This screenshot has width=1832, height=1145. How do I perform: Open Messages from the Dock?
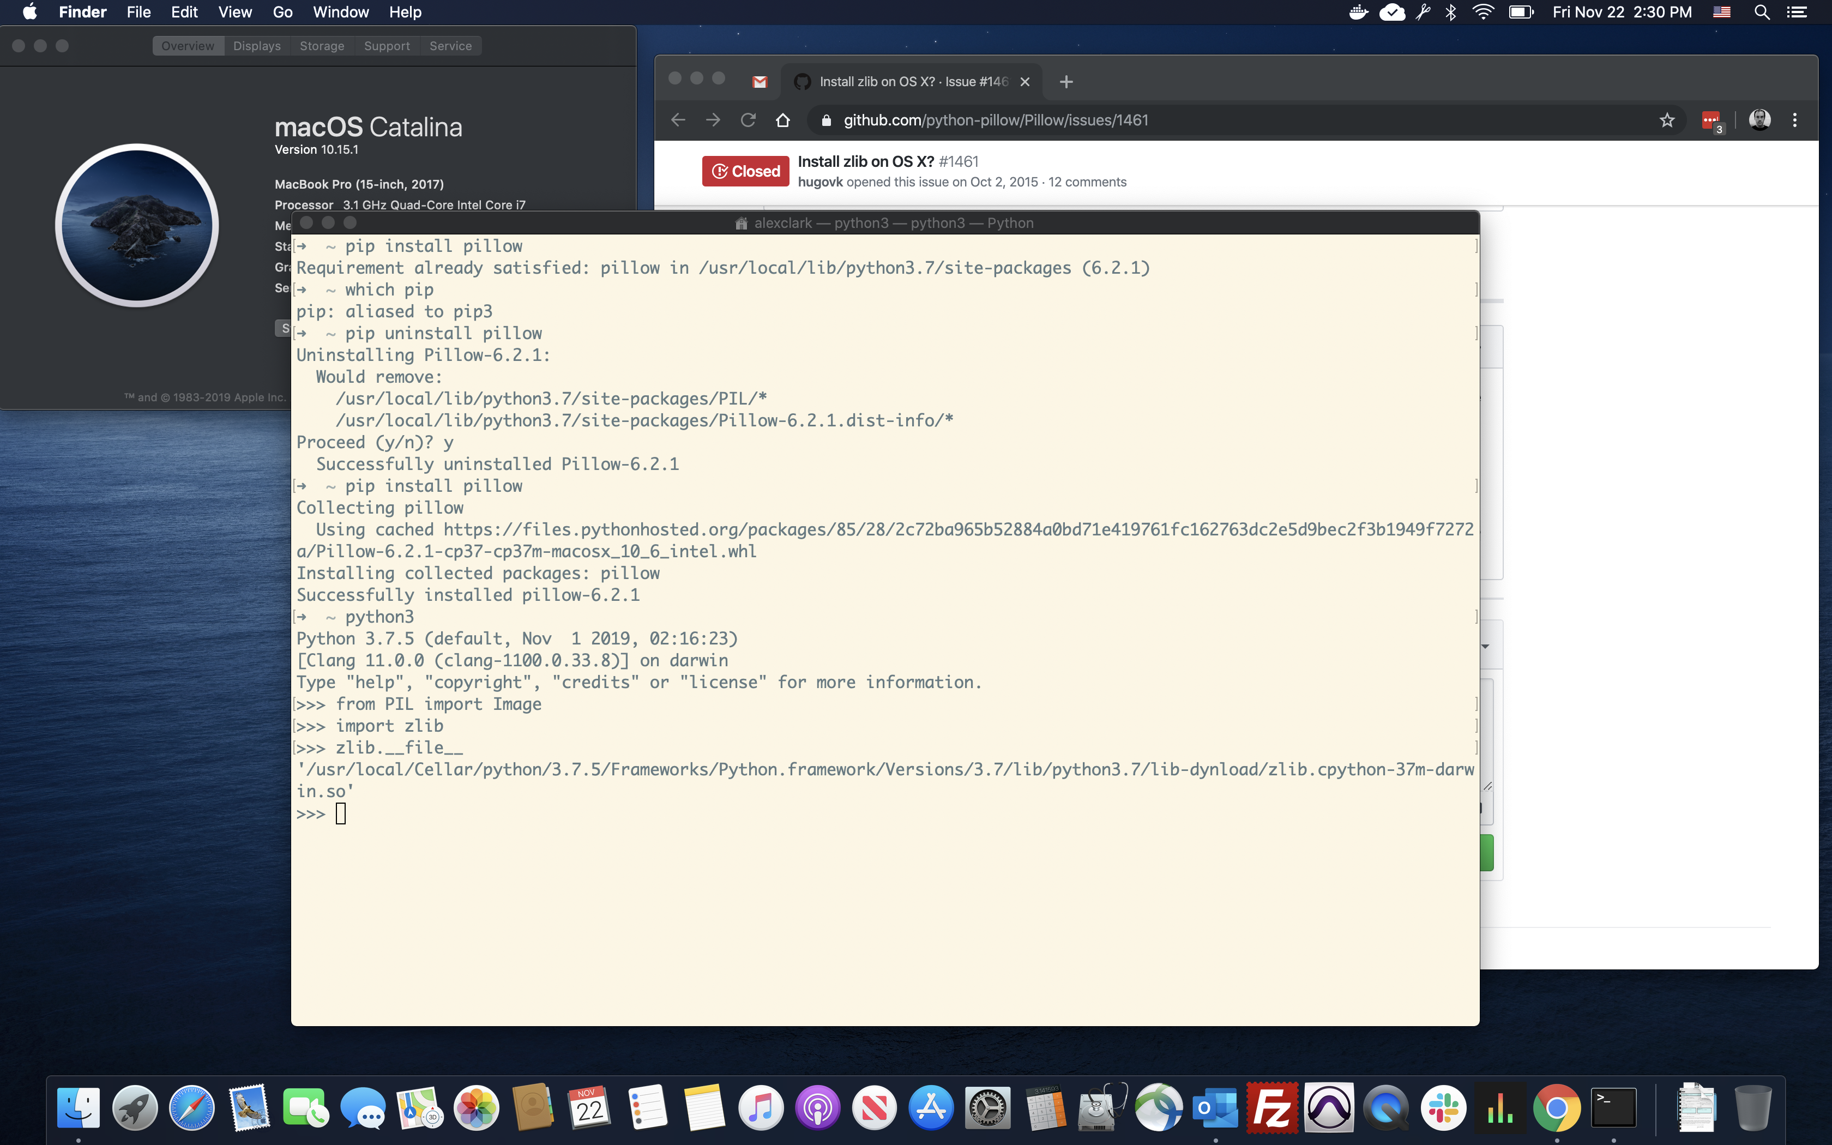click(363, 1108)
